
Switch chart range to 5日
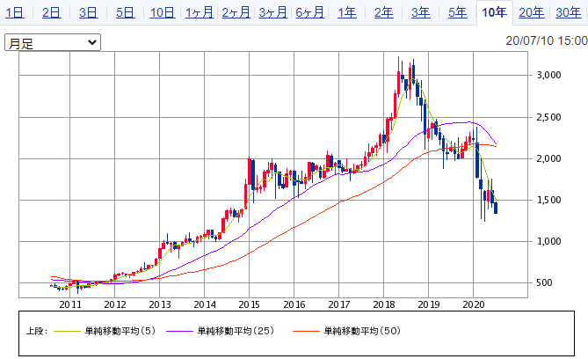125,13
